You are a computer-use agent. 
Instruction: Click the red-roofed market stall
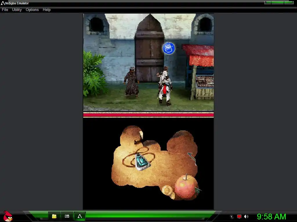click(x=198, y=72)
